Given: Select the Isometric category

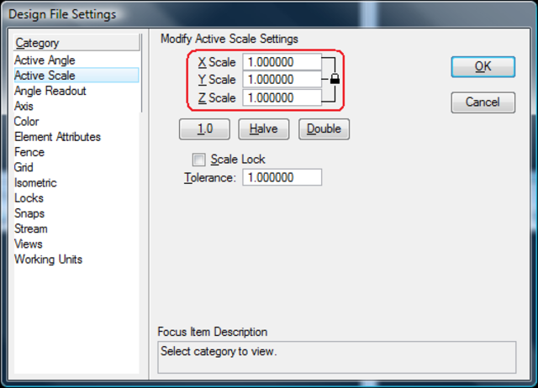Looking at the screenshot, I should point(76,183).
